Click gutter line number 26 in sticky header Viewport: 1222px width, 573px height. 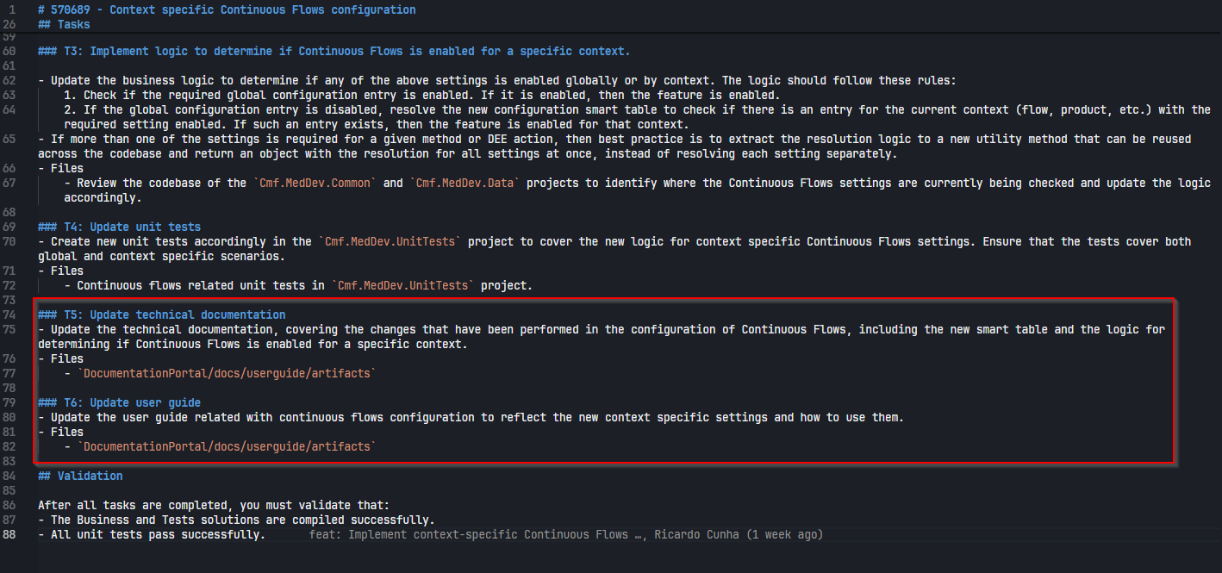9,24
